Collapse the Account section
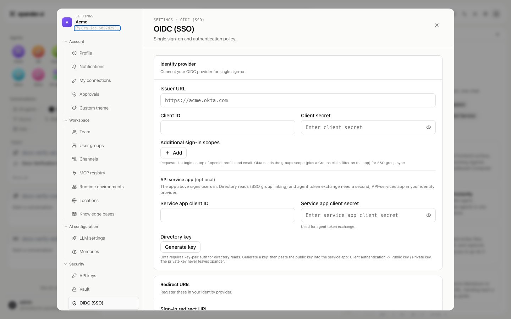The image size is (511, 319). (x=74, y=41)
